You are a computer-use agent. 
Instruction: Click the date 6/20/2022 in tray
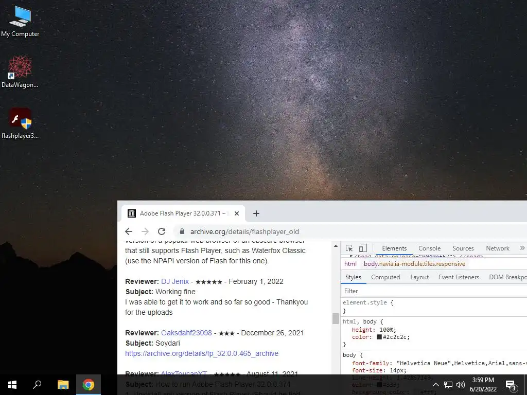pos(483,389)
